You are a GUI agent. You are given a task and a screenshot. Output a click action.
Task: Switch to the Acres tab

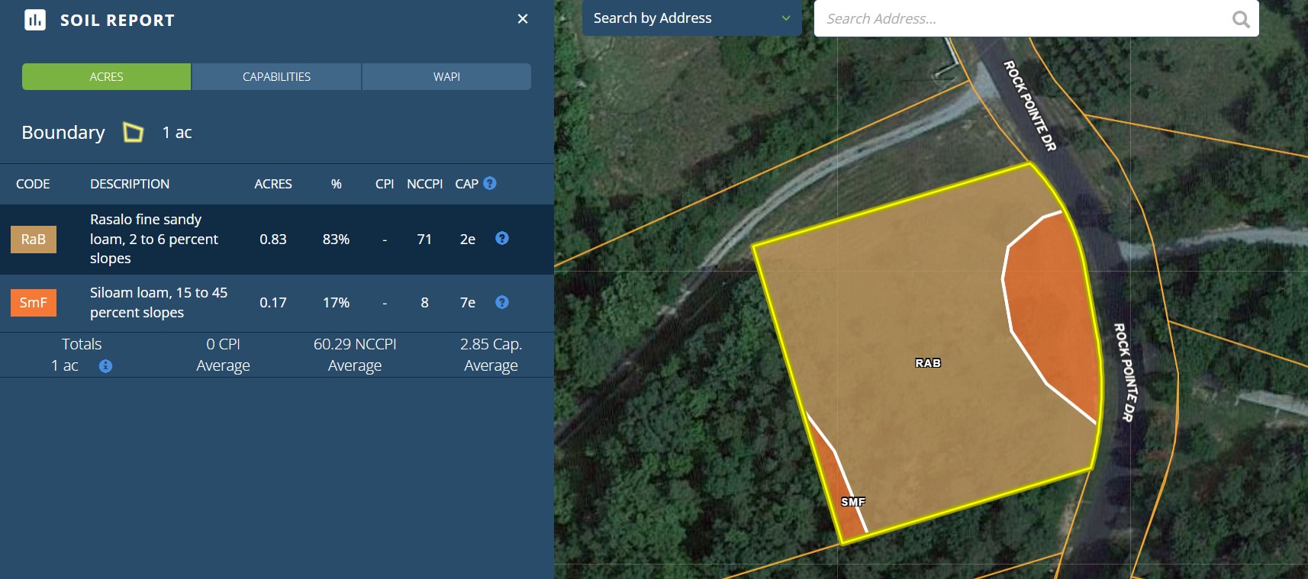point(106,77)
